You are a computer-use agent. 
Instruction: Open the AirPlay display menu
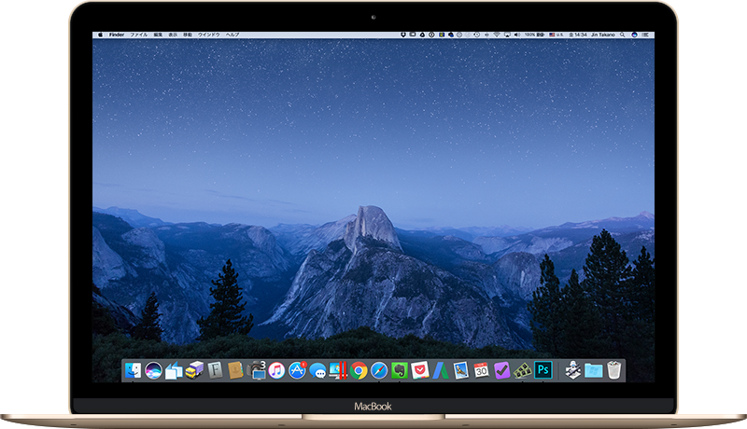[507, 35]
